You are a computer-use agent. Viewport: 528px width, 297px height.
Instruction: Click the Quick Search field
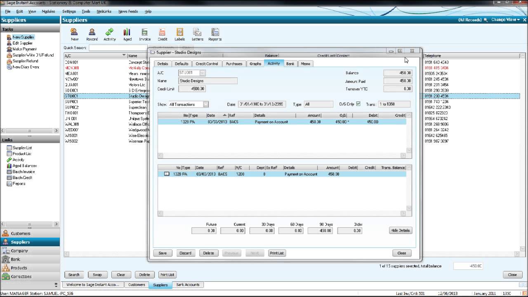pyautogui.click(x=118, y=48)
